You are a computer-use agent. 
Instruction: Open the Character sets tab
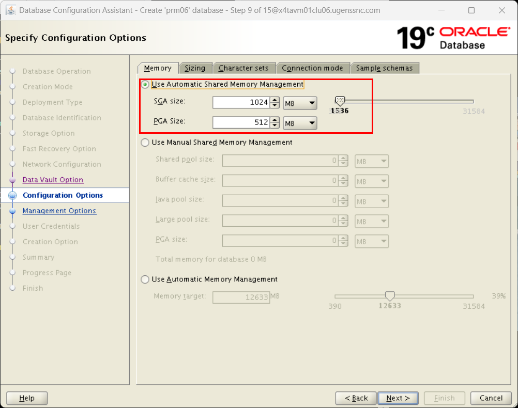point(243,68)
